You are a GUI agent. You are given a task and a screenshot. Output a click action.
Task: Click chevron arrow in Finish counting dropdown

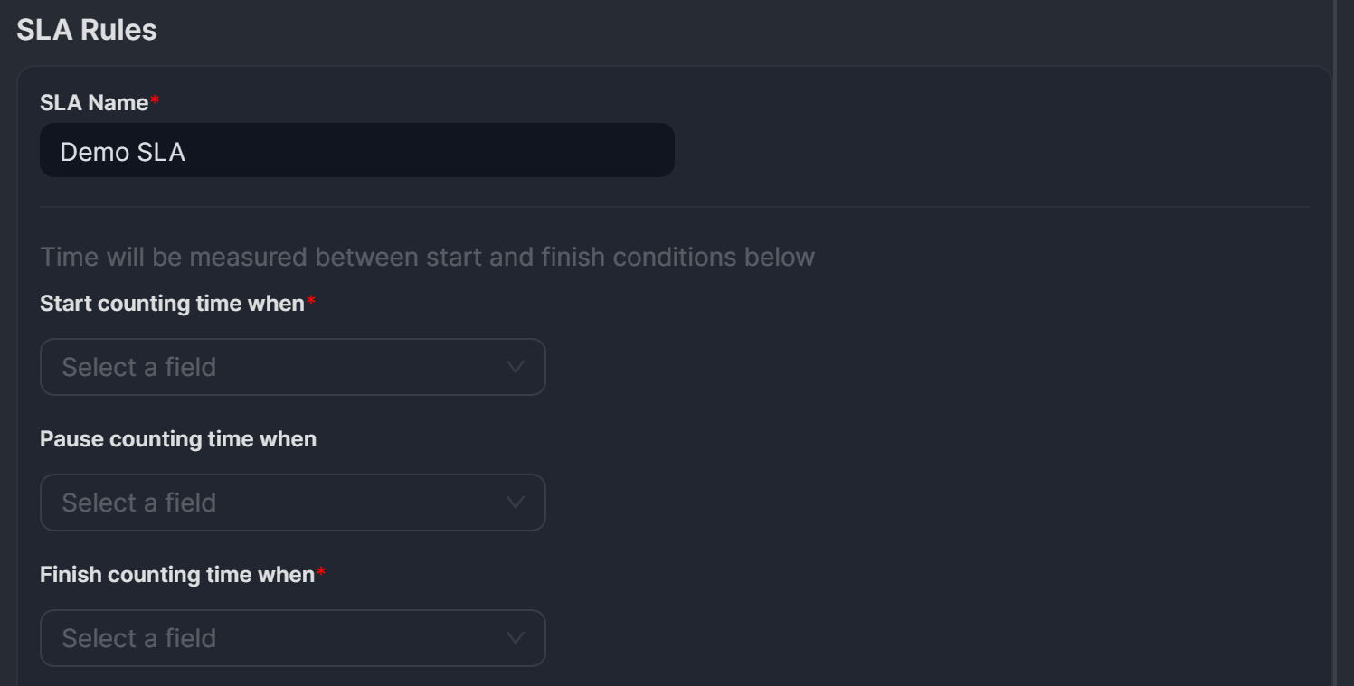tap(516, 638)
